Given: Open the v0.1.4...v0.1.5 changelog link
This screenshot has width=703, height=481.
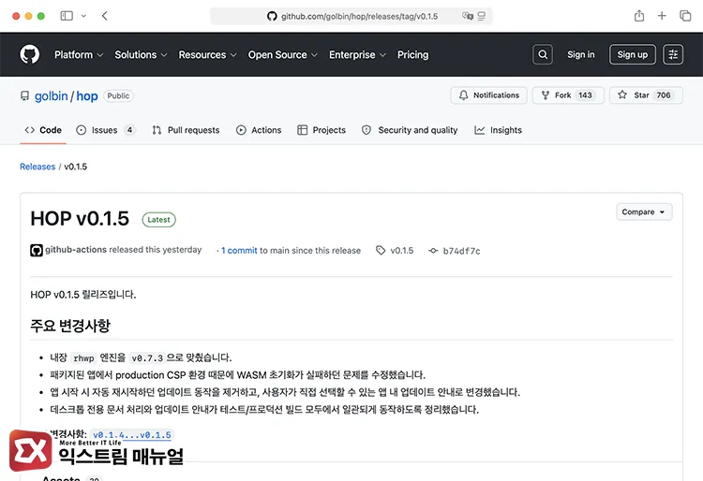Looking at the screenshot, I should (x=132, y=435).
